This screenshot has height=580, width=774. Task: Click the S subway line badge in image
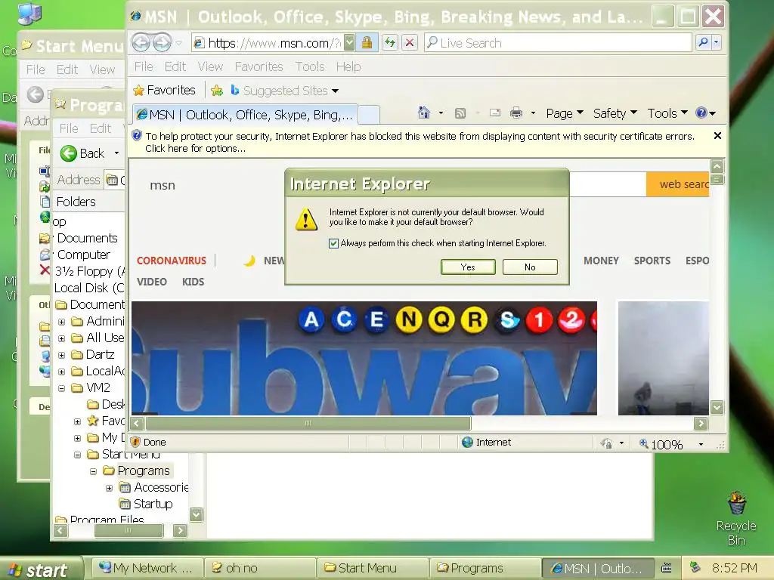coord(507,319)
